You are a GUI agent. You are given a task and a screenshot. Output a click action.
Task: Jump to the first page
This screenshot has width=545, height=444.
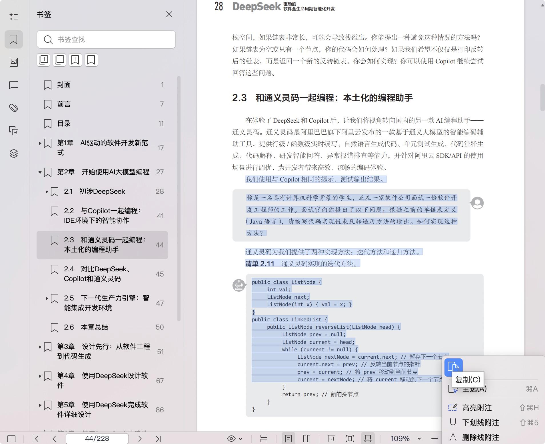(x=36, y=439)
